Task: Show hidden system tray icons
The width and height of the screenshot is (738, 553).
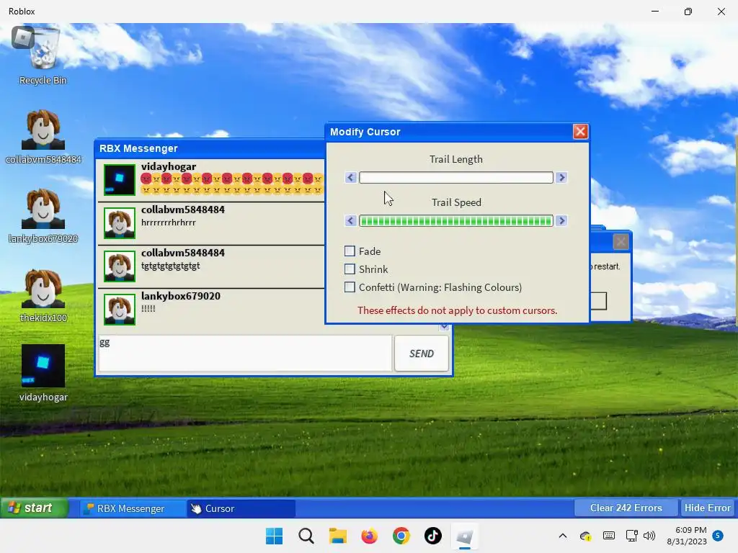Action: [562, 536]
